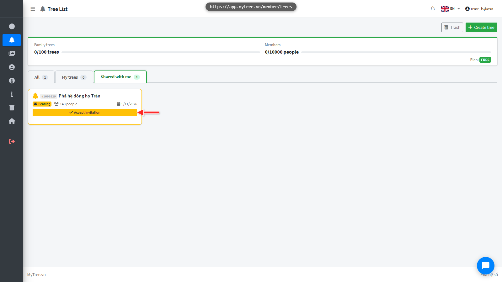Click the first user profile icon in sidebar
This screenshot has width=502, height=282.
(12, 67)
